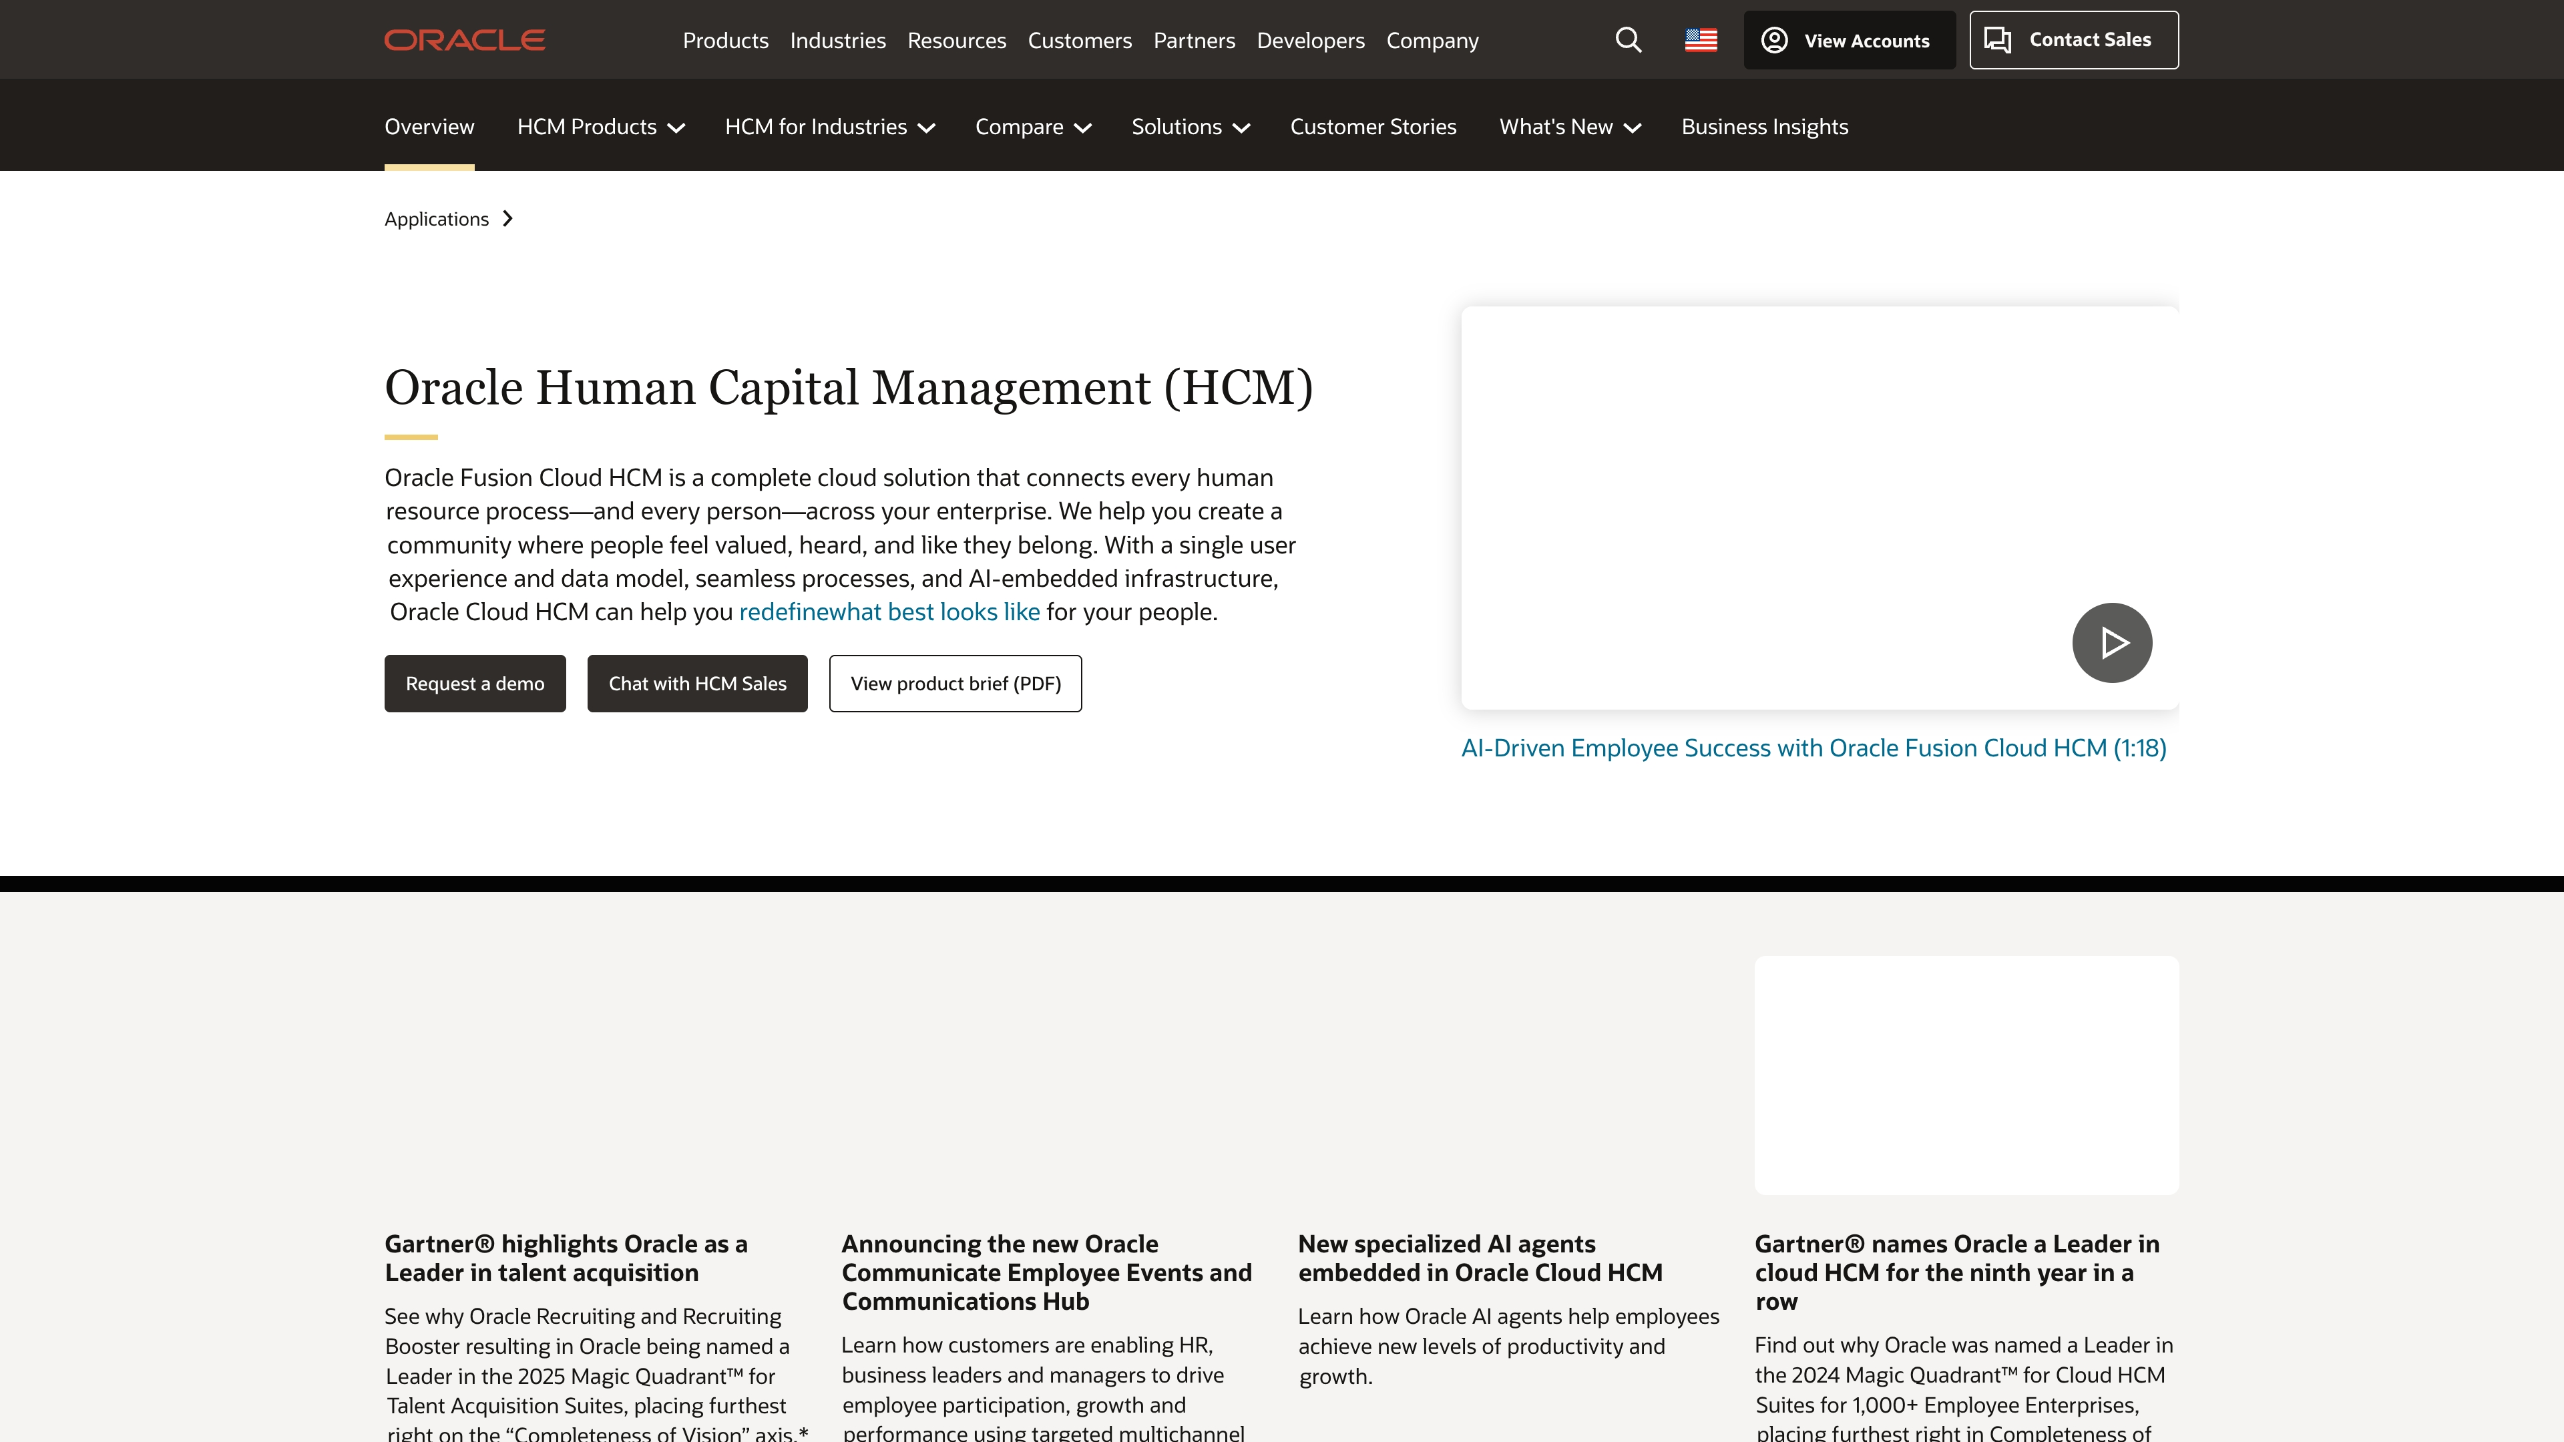
Task: Open 'New specialized AI agents' heading
Action: coord(1480,1258)
